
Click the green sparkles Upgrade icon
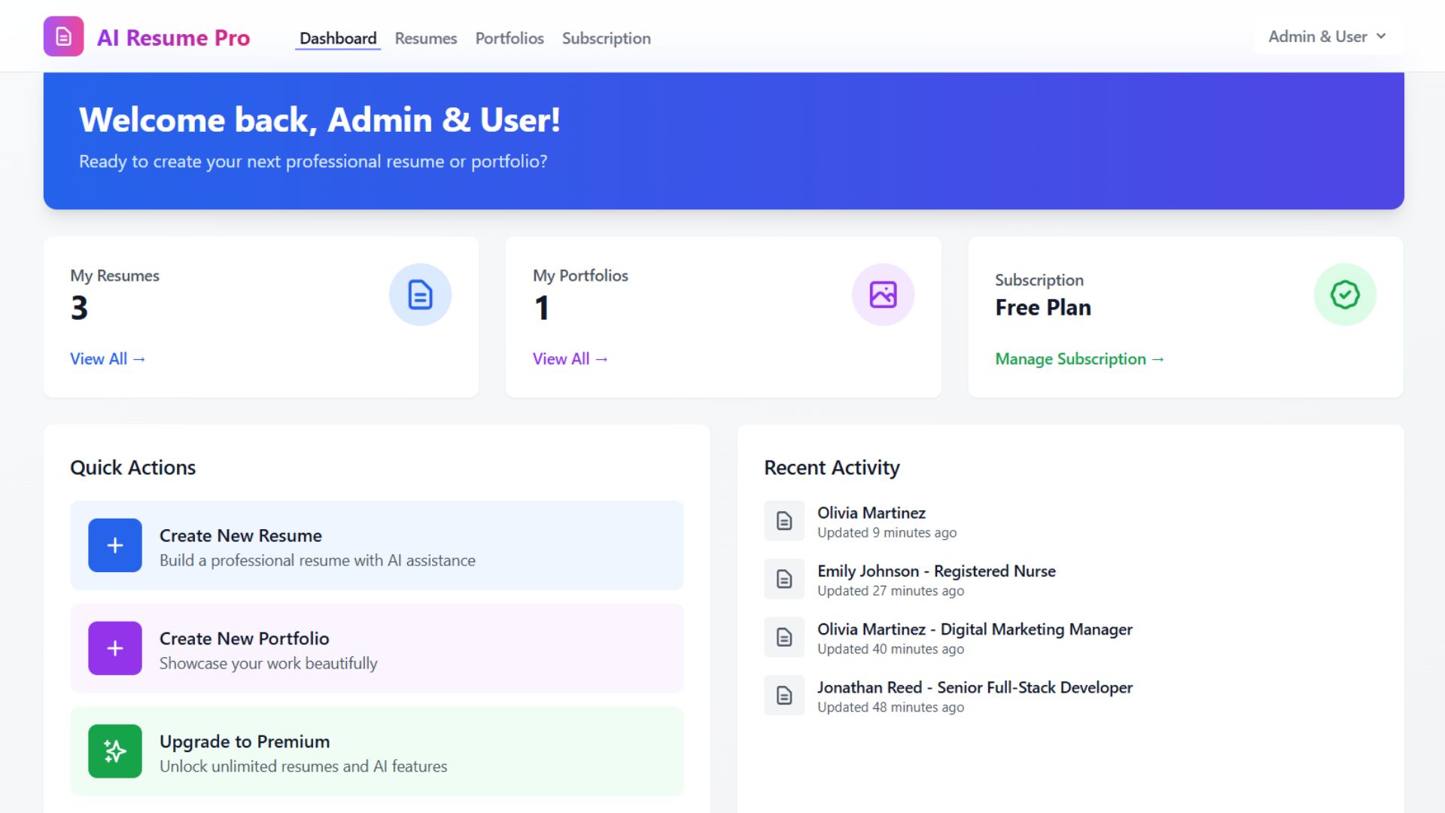coord(115,751)
